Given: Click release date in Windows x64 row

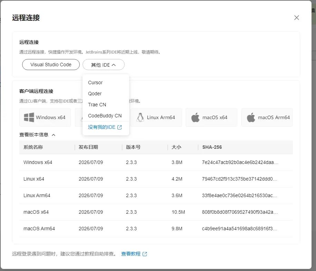Looking at the screenshot, I should (x=91, y=162).
